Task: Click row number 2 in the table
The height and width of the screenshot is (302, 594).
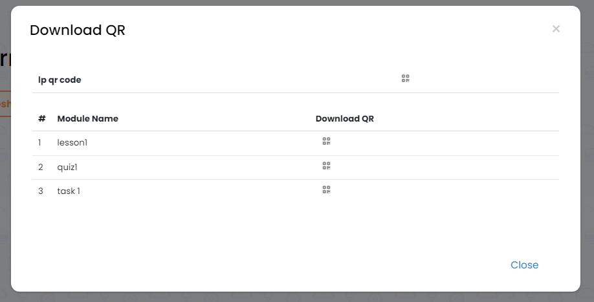Action: tap(40, 167)
